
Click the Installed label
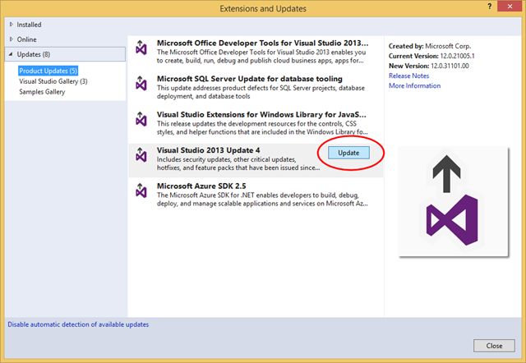[30, 25]
